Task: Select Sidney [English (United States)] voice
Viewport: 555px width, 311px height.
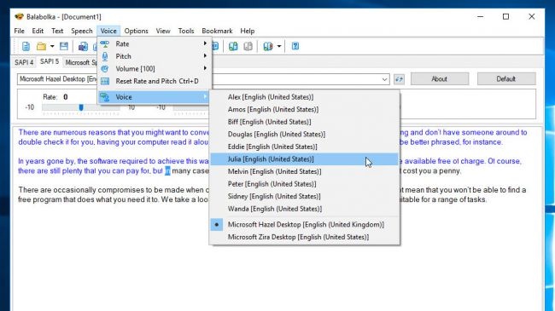Action: point(305,196)
